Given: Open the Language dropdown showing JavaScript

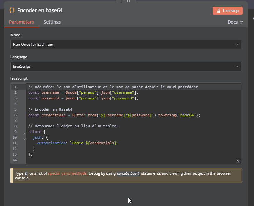Looking at the screenshot, I should (x=125, y=66).
